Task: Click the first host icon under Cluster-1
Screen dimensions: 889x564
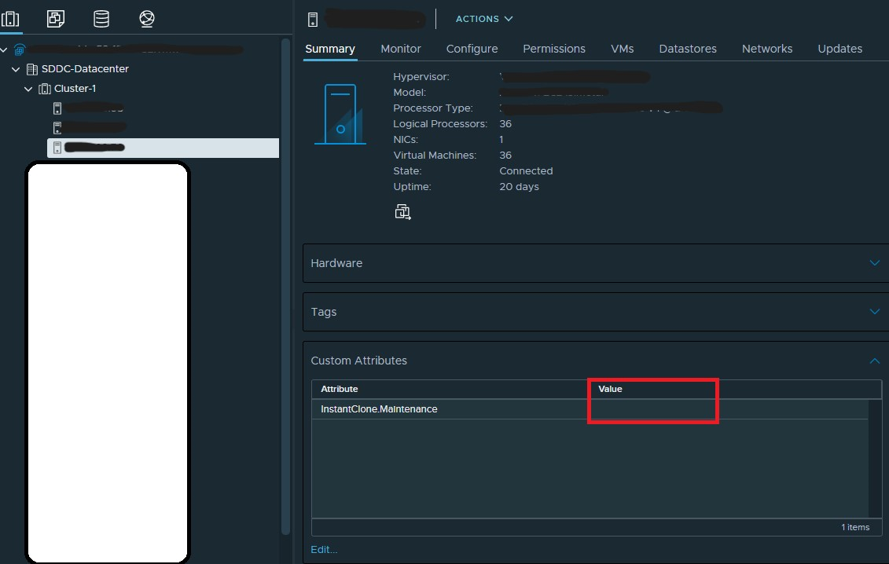Action: [x=57, y=108]
